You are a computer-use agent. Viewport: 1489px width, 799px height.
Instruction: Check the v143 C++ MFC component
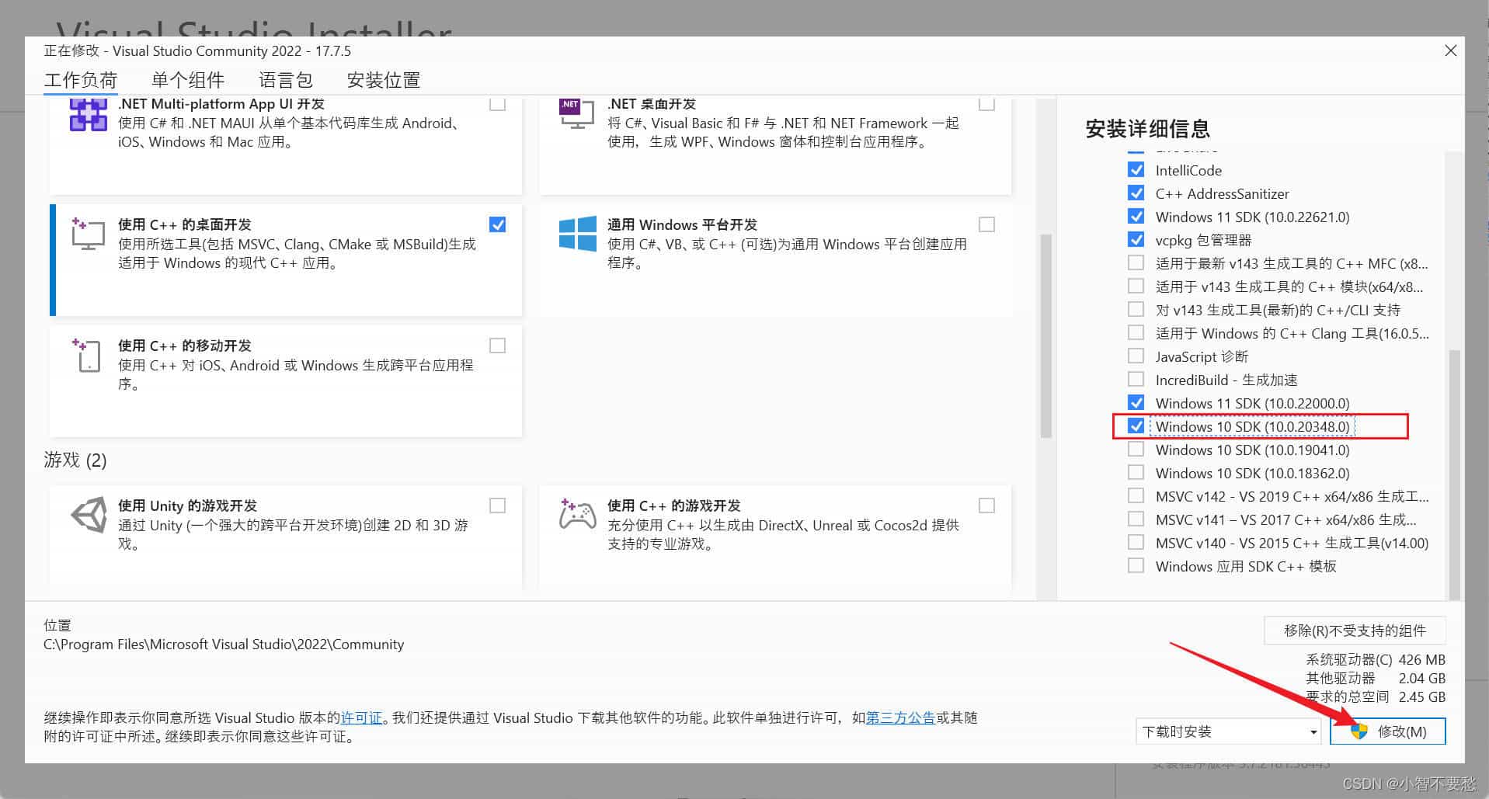tap(1136, 262)
